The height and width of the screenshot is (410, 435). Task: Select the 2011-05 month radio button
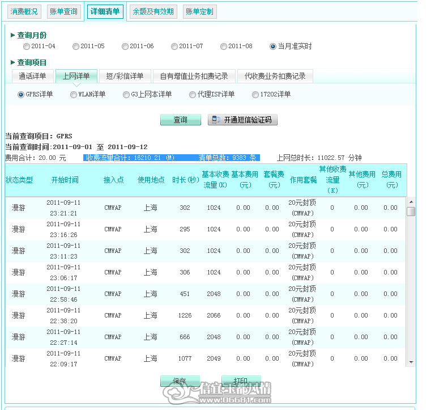(x=75, y=47)
